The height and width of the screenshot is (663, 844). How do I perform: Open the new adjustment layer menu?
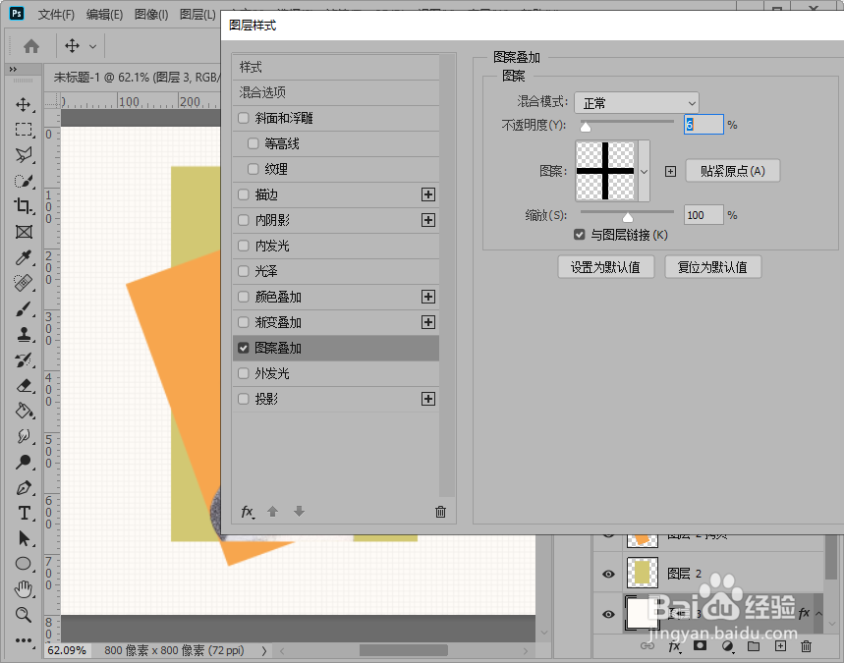726,646
